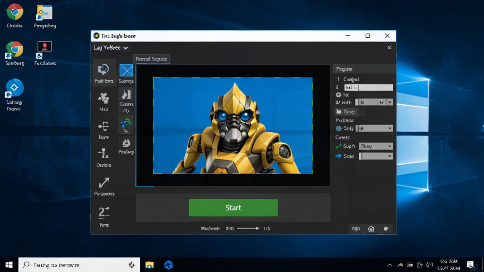Open the Chrome shortcut at the desktop's top-left corner

pyautogui.click(x=15, y=12)
